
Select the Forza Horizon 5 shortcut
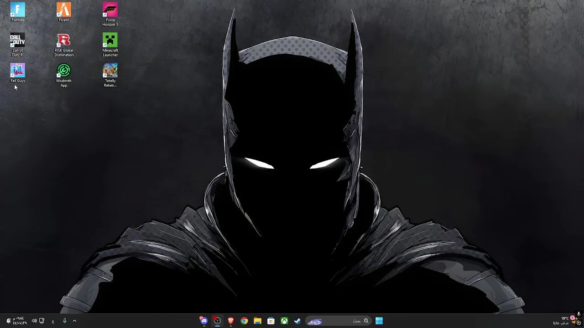point(110,15)
